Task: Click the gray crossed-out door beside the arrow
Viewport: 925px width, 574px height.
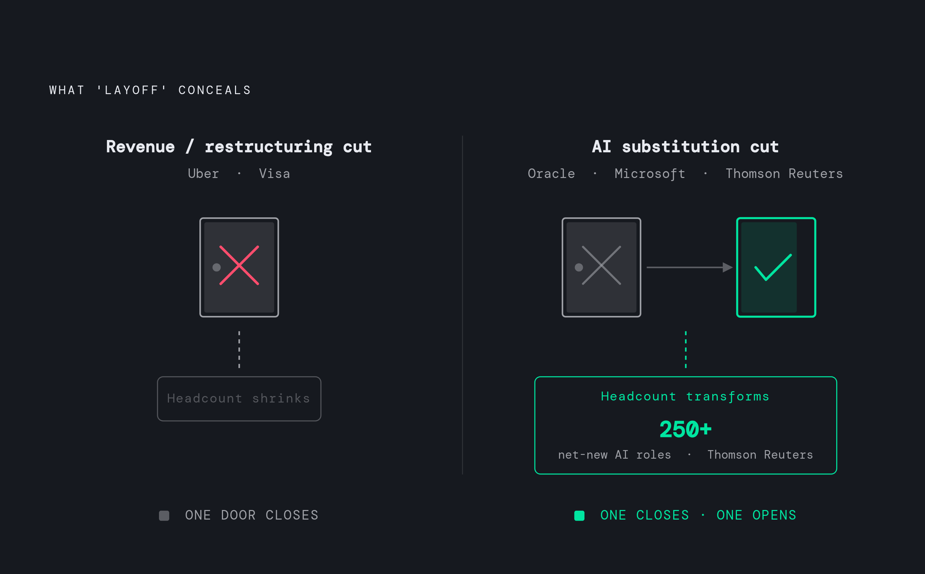Action: [x=601, y=267]
